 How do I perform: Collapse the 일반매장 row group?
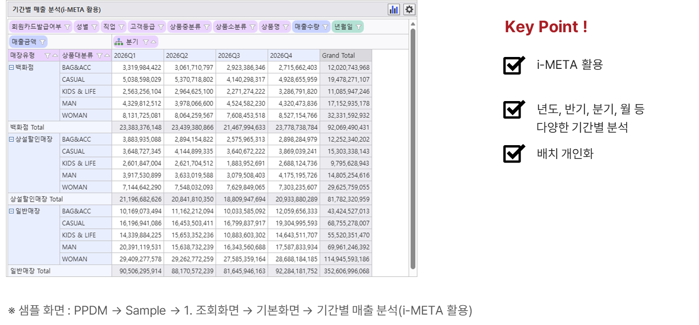pyautogui.click(x=12, y=211)
